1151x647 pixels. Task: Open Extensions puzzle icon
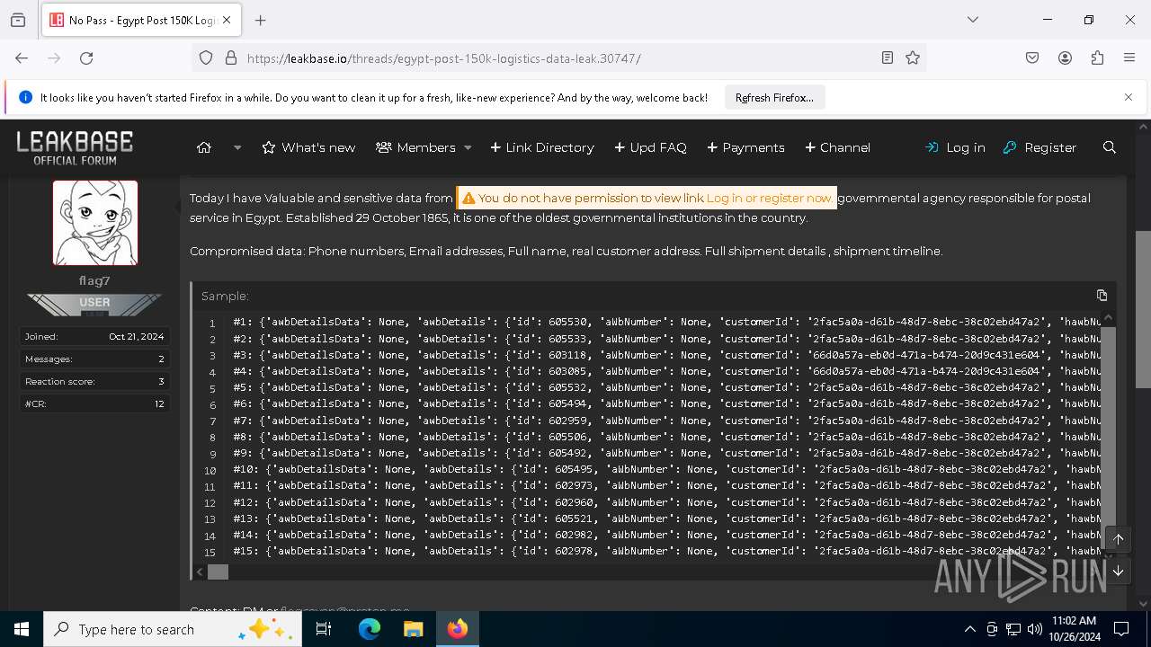(1097, 58)
